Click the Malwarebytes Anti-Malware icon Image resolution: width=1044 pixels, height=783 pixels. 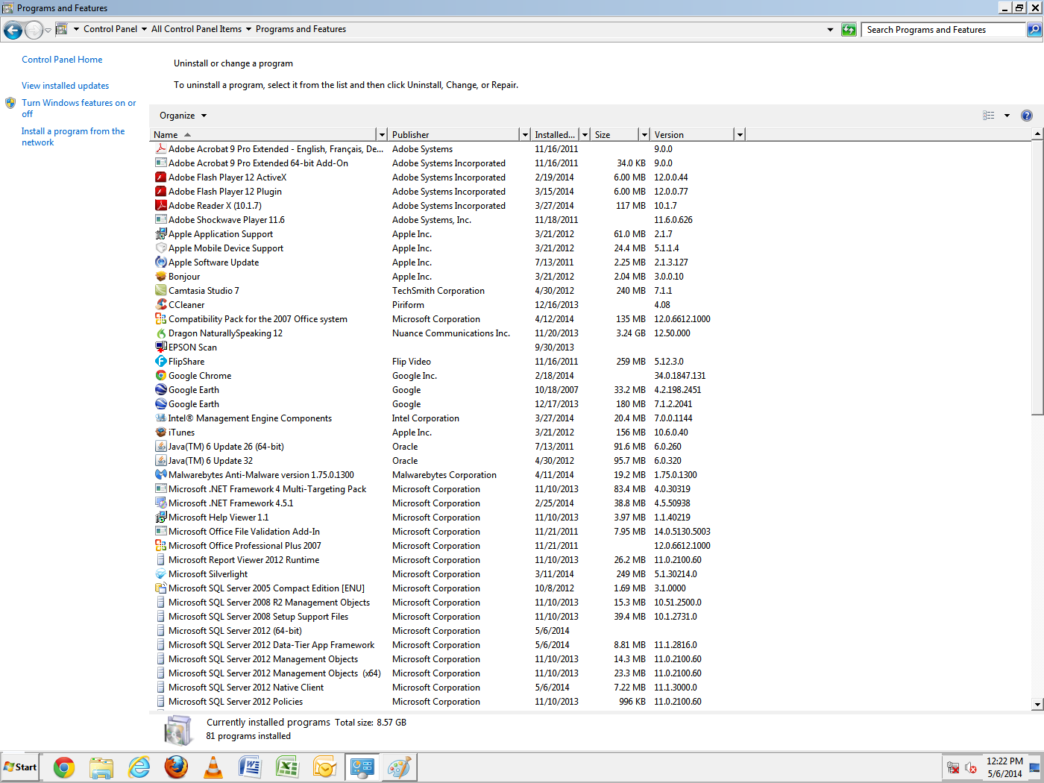click(x=160, y=475)
